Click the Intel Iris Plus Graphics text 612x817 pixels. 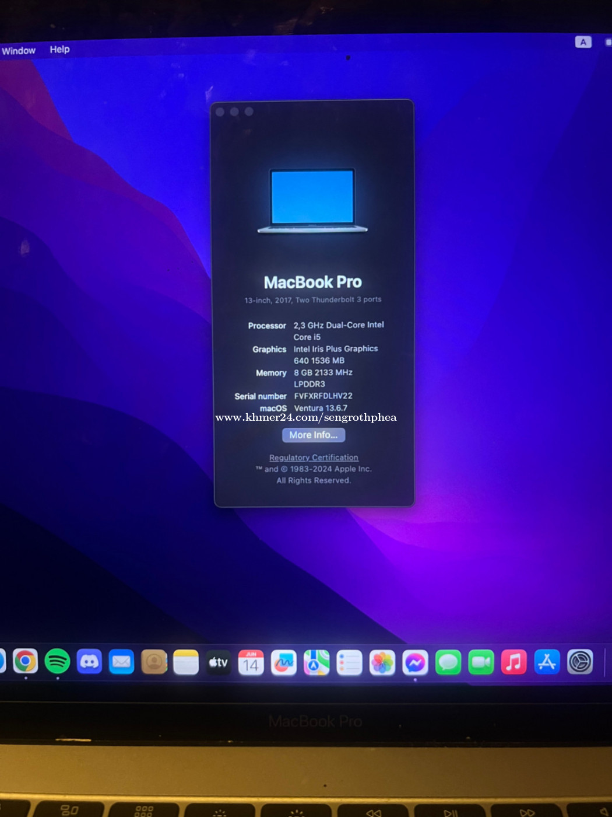click(336, 348)
